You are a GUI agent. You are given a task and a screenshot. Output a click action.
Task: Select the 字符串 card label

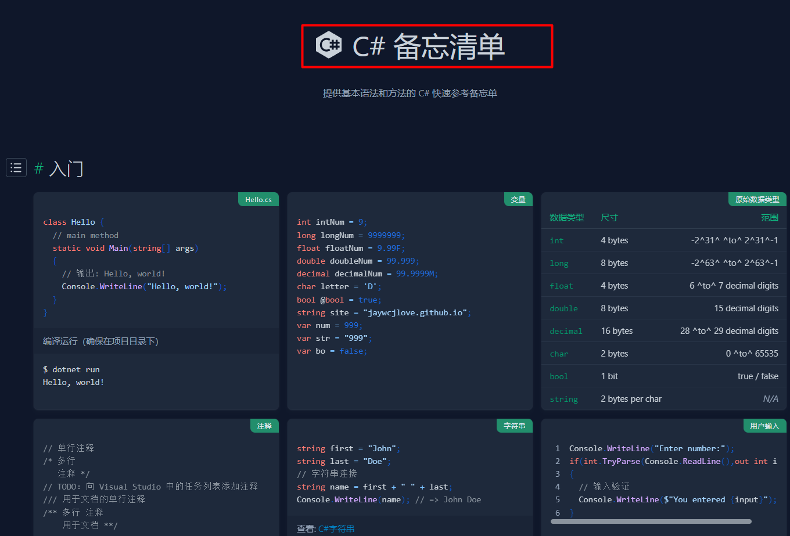pos(515,426)
